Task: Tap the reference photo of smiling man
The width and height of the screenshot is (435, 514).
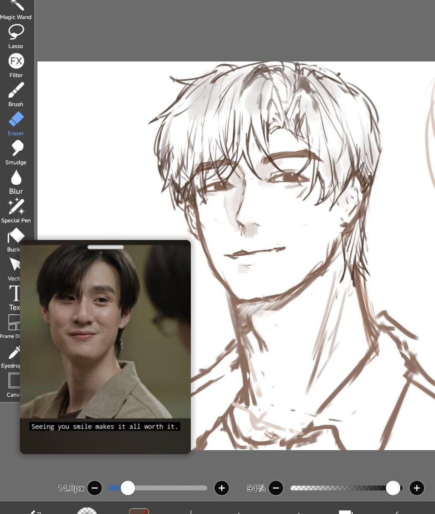Action: point(105,332)
